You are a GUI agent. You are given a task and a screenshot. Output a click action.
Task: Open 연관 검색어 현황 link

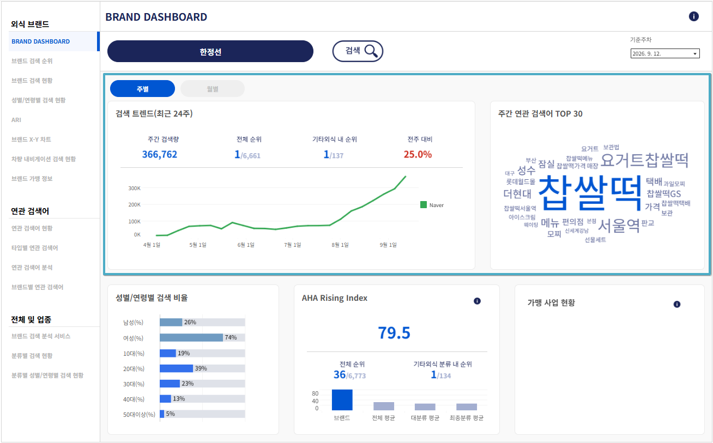(32, 228)
